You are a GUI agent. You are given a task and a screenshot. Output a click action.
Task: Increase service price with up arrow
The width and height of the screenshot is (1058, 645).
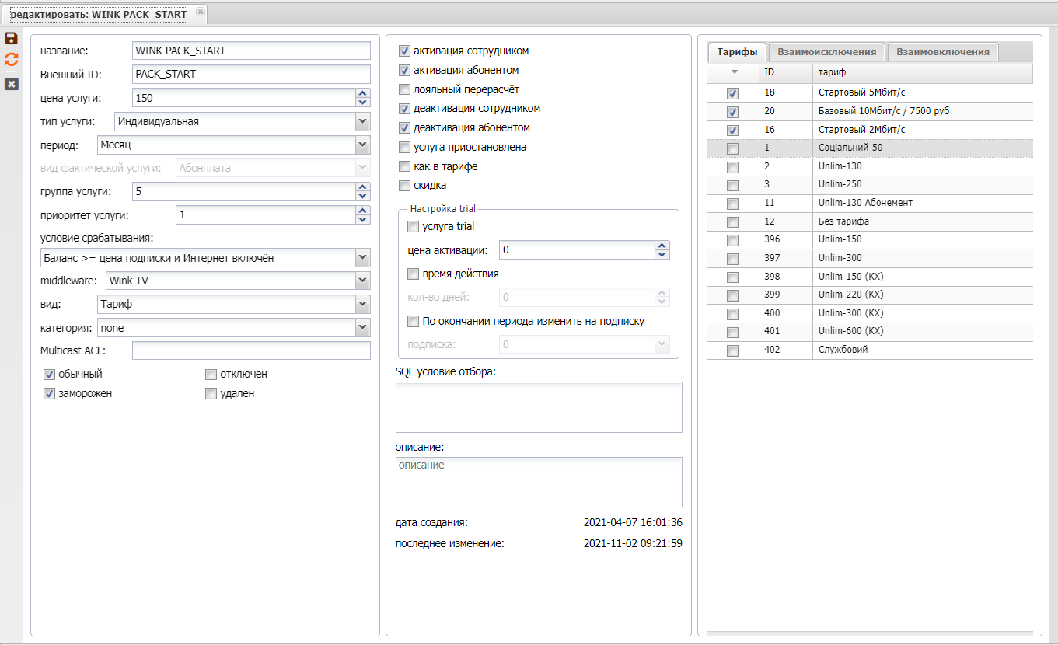[x=362, y=93]
